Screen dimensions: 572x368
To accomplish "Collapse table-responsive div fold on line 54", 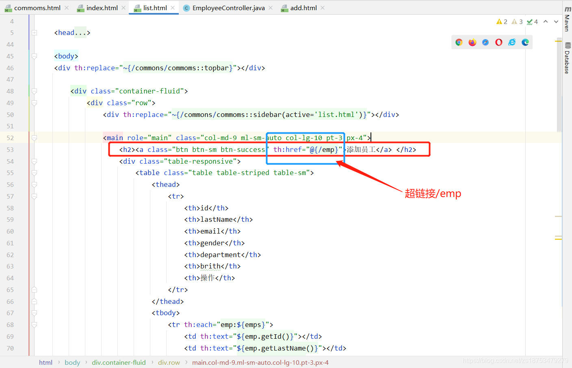I will pos(35,161).
